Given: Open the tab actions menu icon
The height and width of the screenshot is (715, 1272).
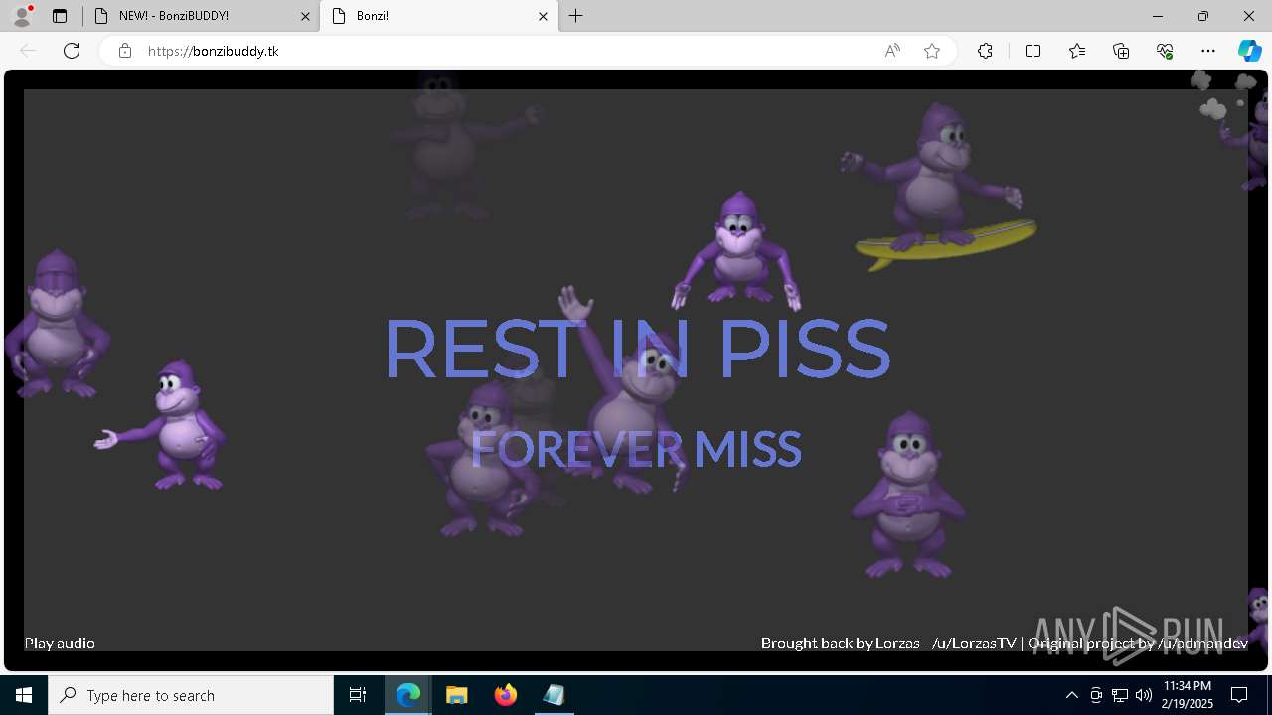Looking at the screenshot, I should coord(60,16).
